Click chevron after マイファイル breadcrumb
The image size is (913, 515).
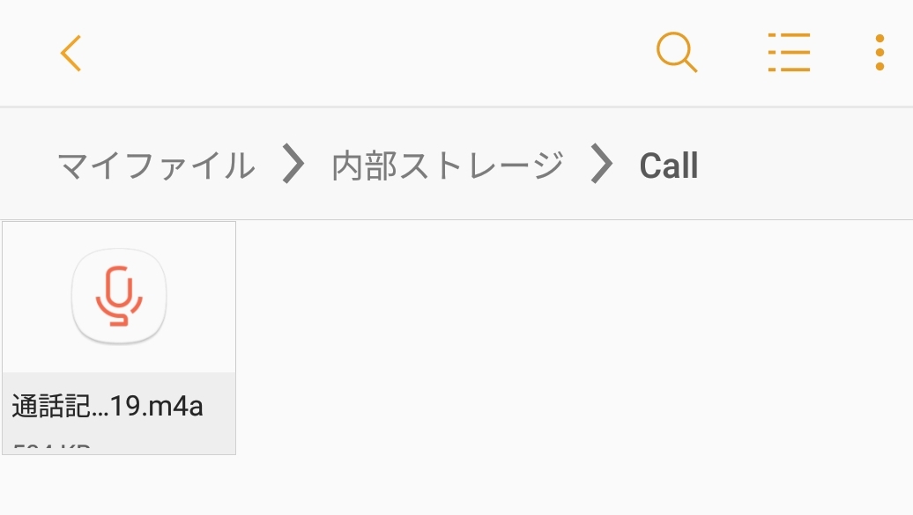tap(293, 164)
